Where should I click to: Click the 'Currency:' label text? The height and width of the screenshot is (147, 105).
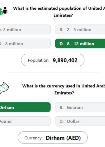34,138
